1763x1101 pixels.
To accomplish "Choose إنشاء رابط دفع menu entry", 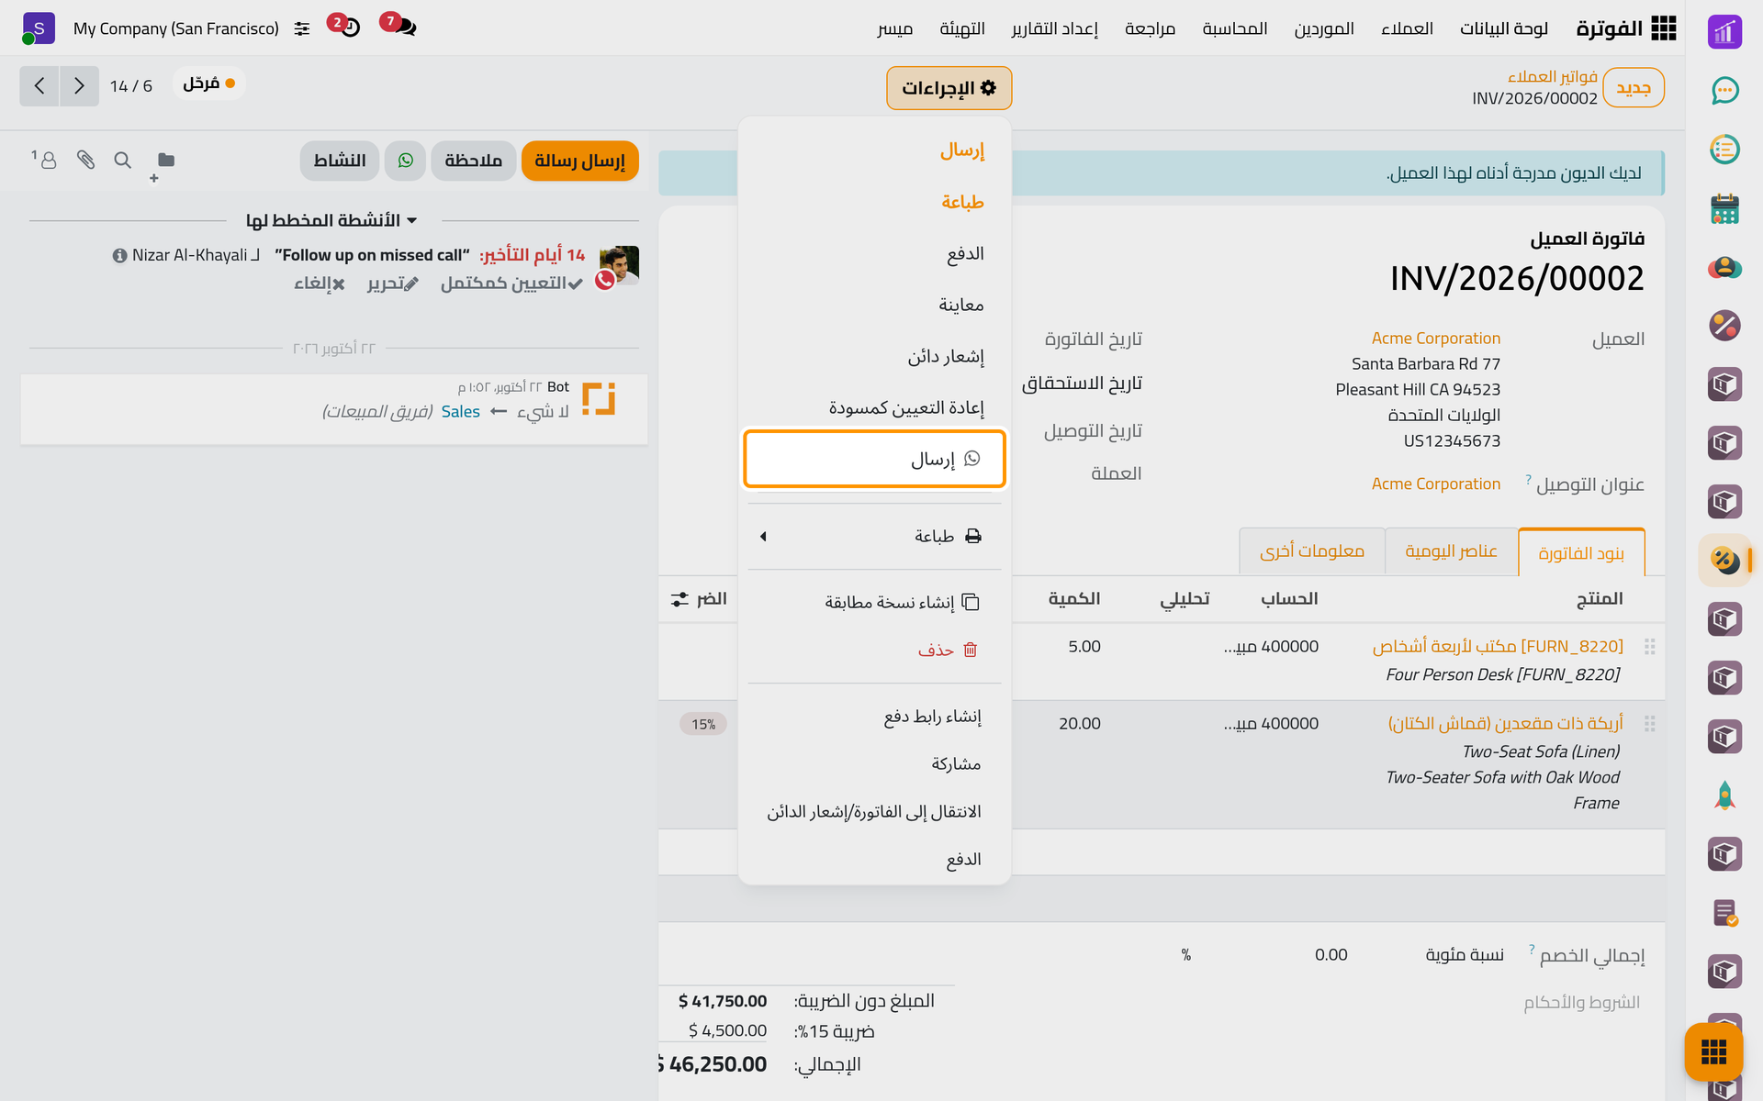I will pyautogui.click(x=874, y=716).
